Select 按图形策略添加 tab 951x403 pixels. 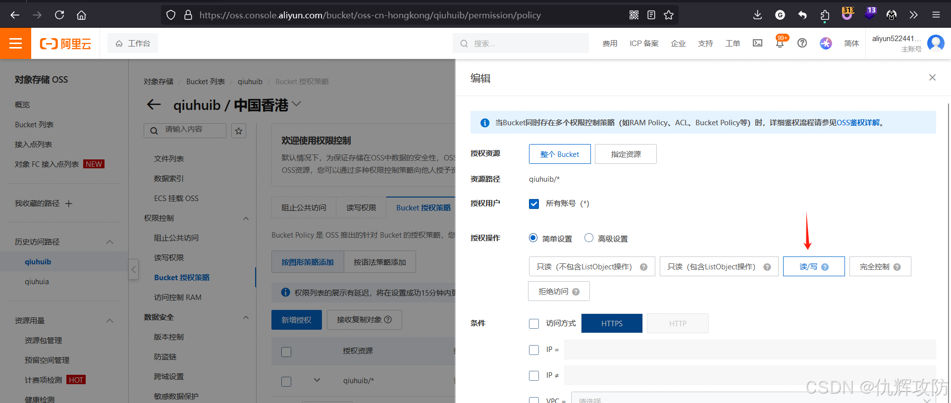308,262
